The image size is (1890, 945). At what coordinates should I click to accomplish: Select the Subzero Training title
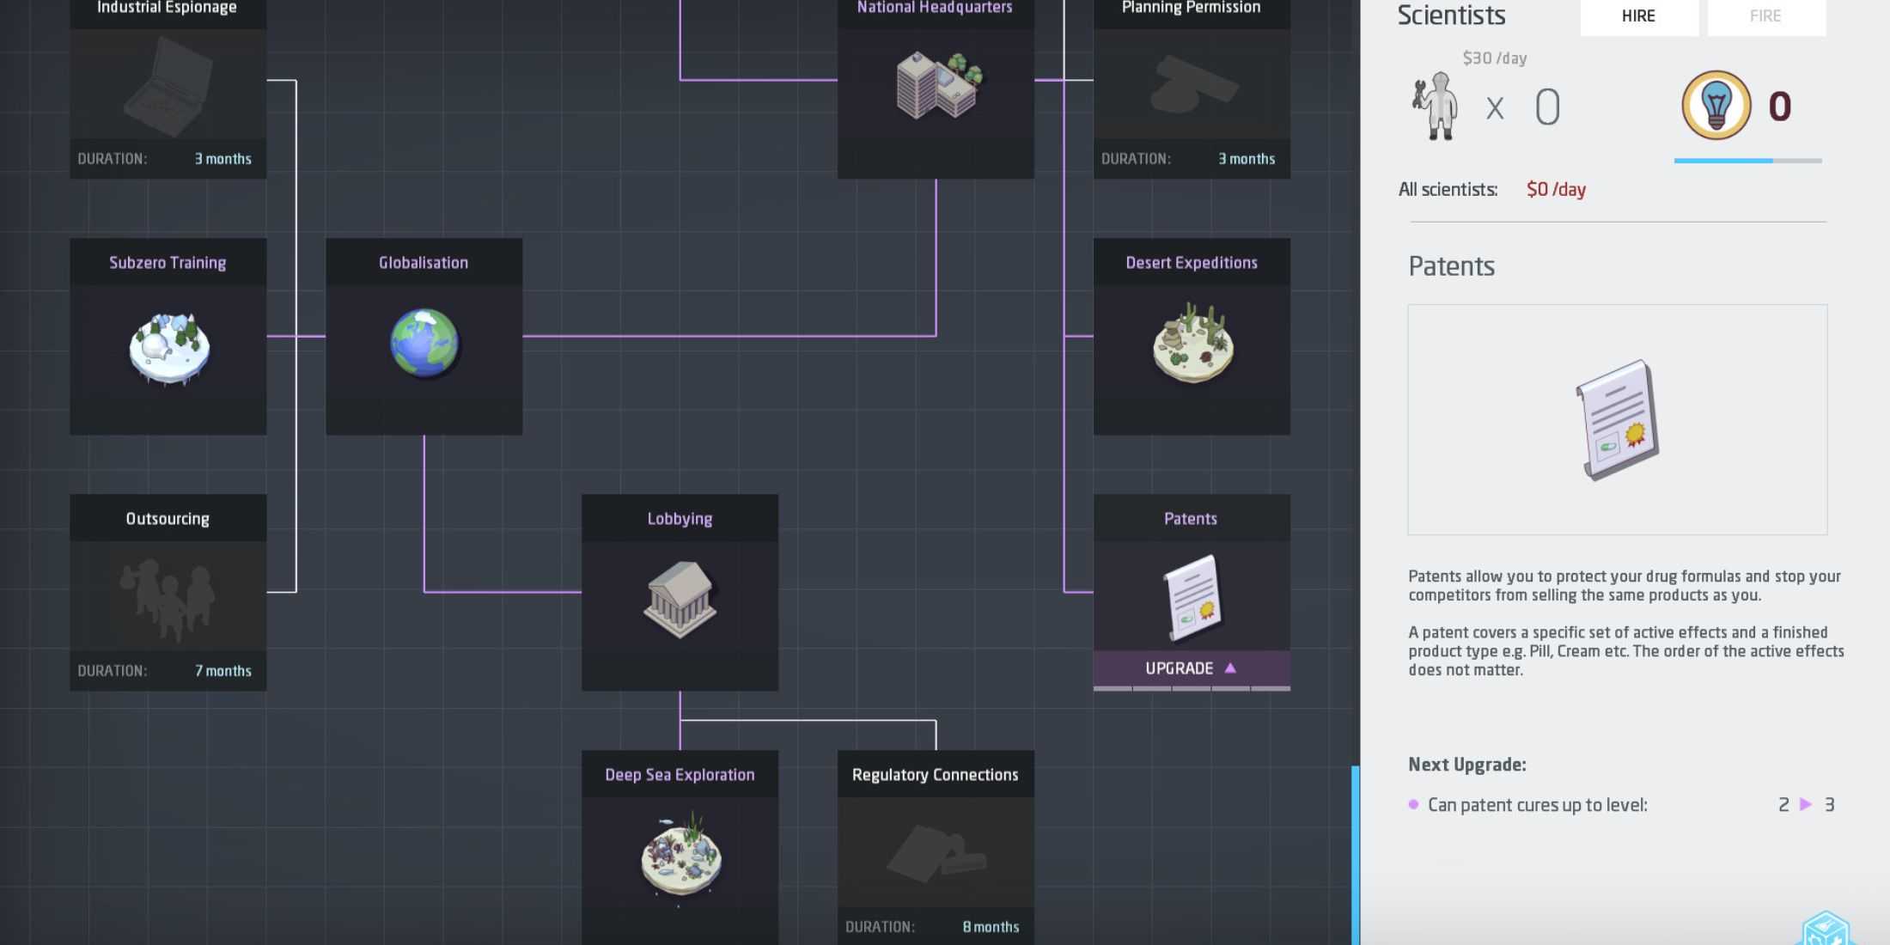(x=168, y=263)
